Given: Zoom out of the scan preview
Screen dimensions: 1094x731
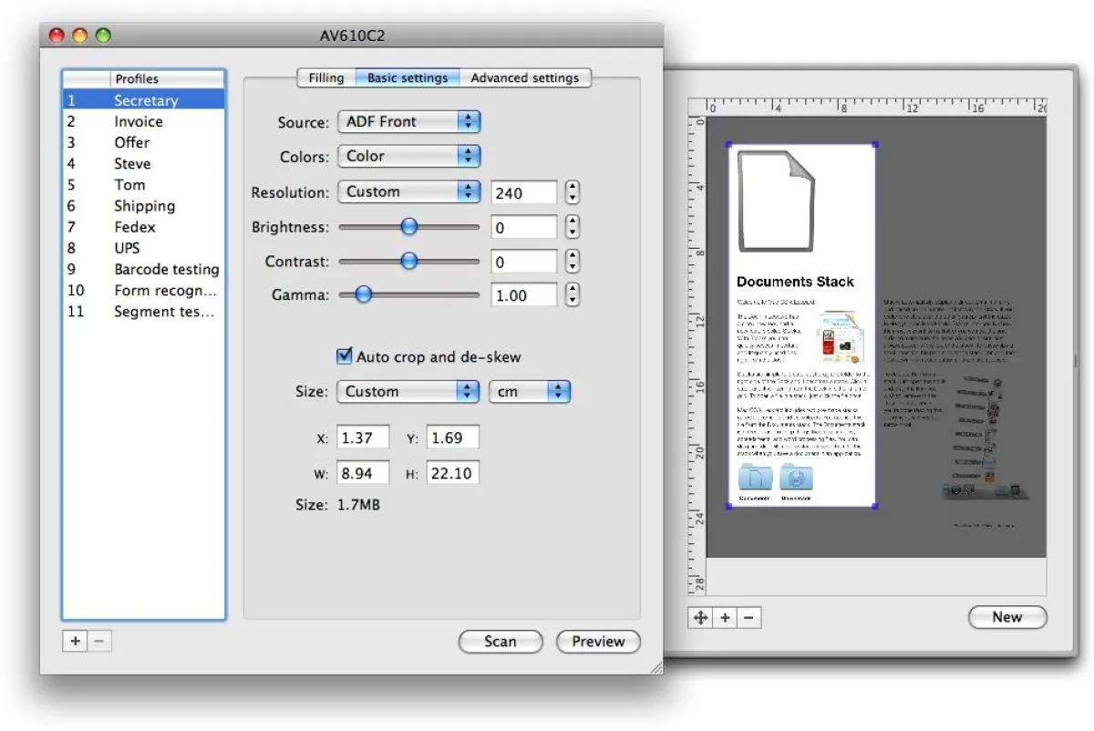Looking at the screenshot, I should [x=748, y=617].
